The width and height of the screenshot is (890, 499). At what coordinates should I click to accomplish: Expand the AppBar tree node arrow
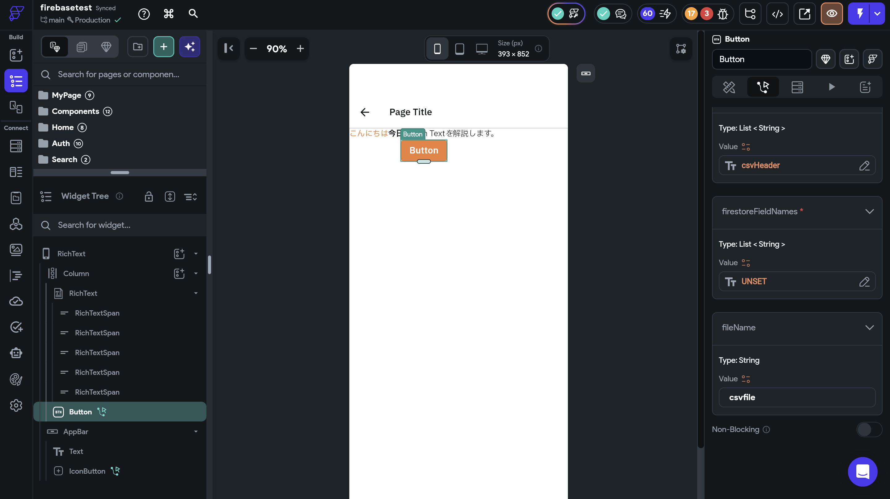(x=196, y=432)
